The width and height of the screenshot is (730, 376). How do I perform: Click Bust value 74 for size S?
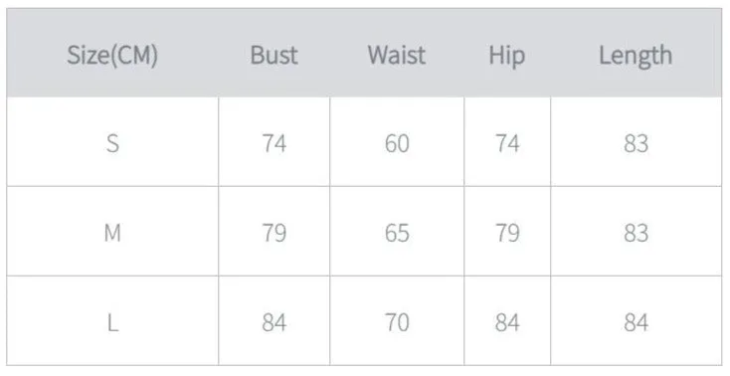(274, 143)
